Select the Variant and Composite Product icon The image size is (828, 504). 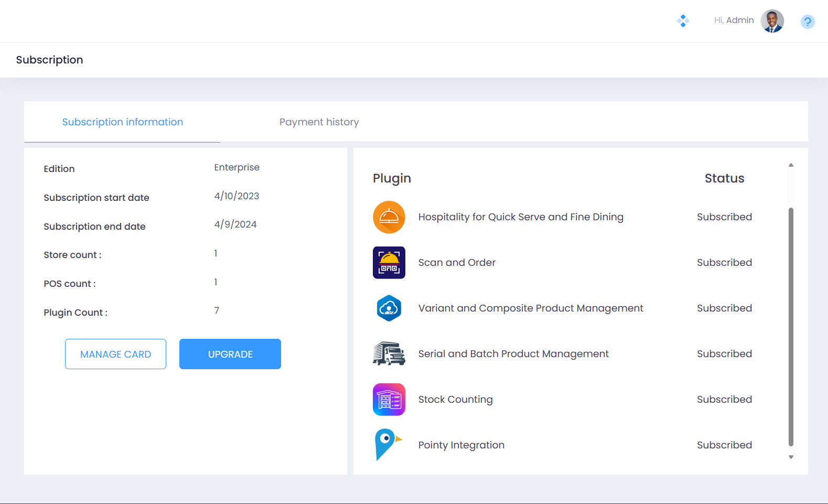[389, 308]
